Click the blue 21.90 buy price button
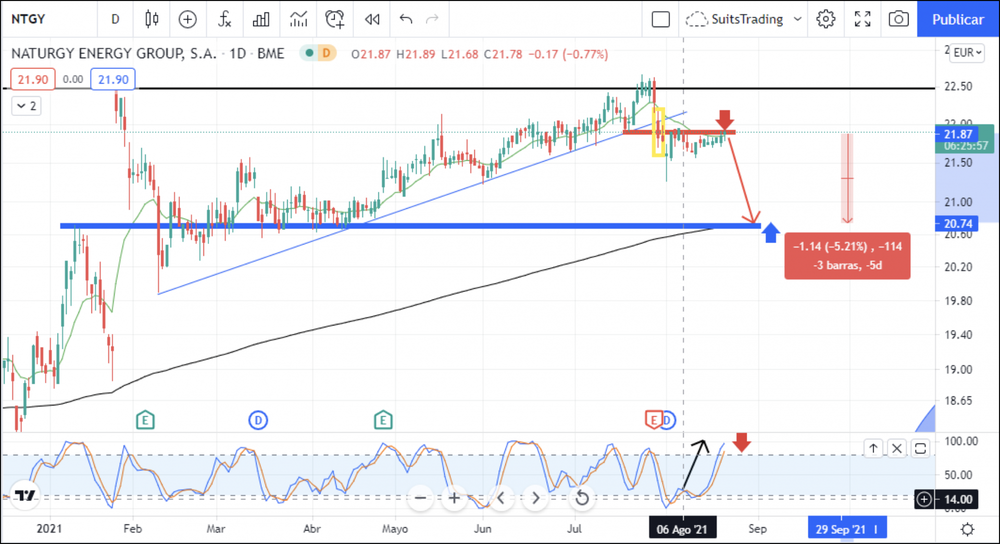This screenshot has width=1000, height=544. tap(113, 80)
